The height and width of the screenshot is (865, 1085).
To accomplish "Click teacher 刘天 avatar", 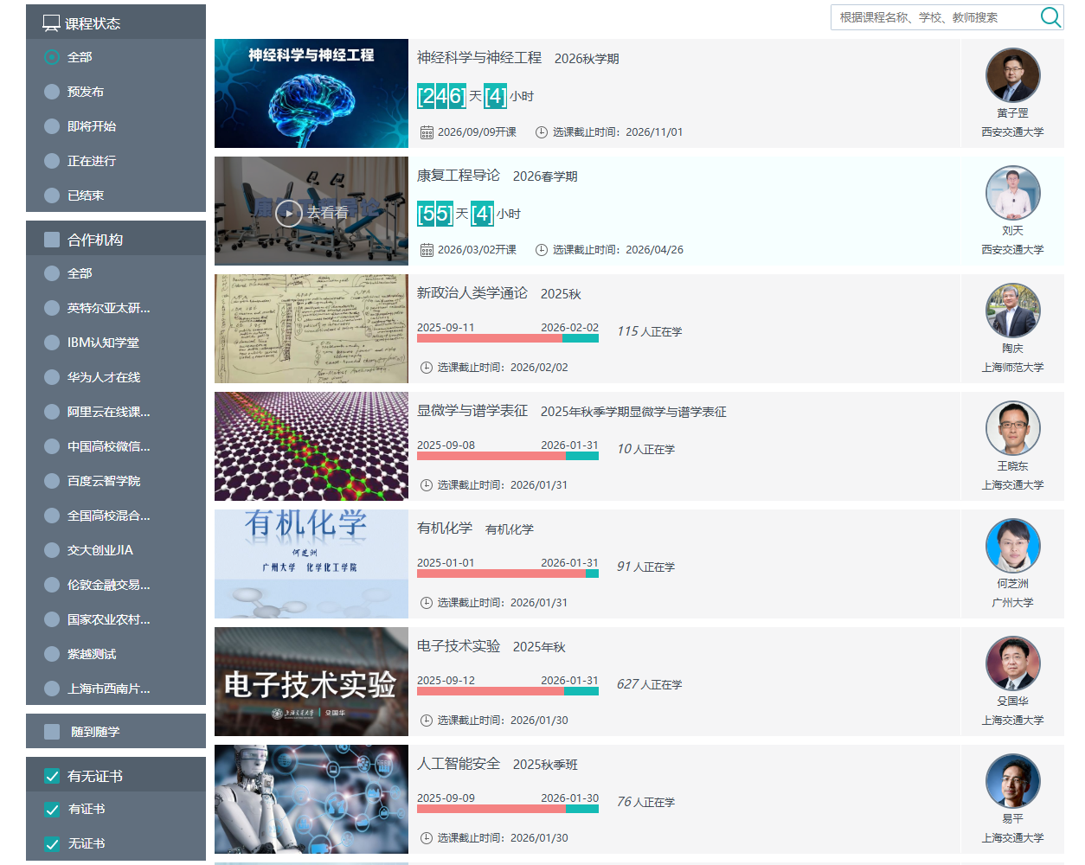I will click(x=1012, y=193).
